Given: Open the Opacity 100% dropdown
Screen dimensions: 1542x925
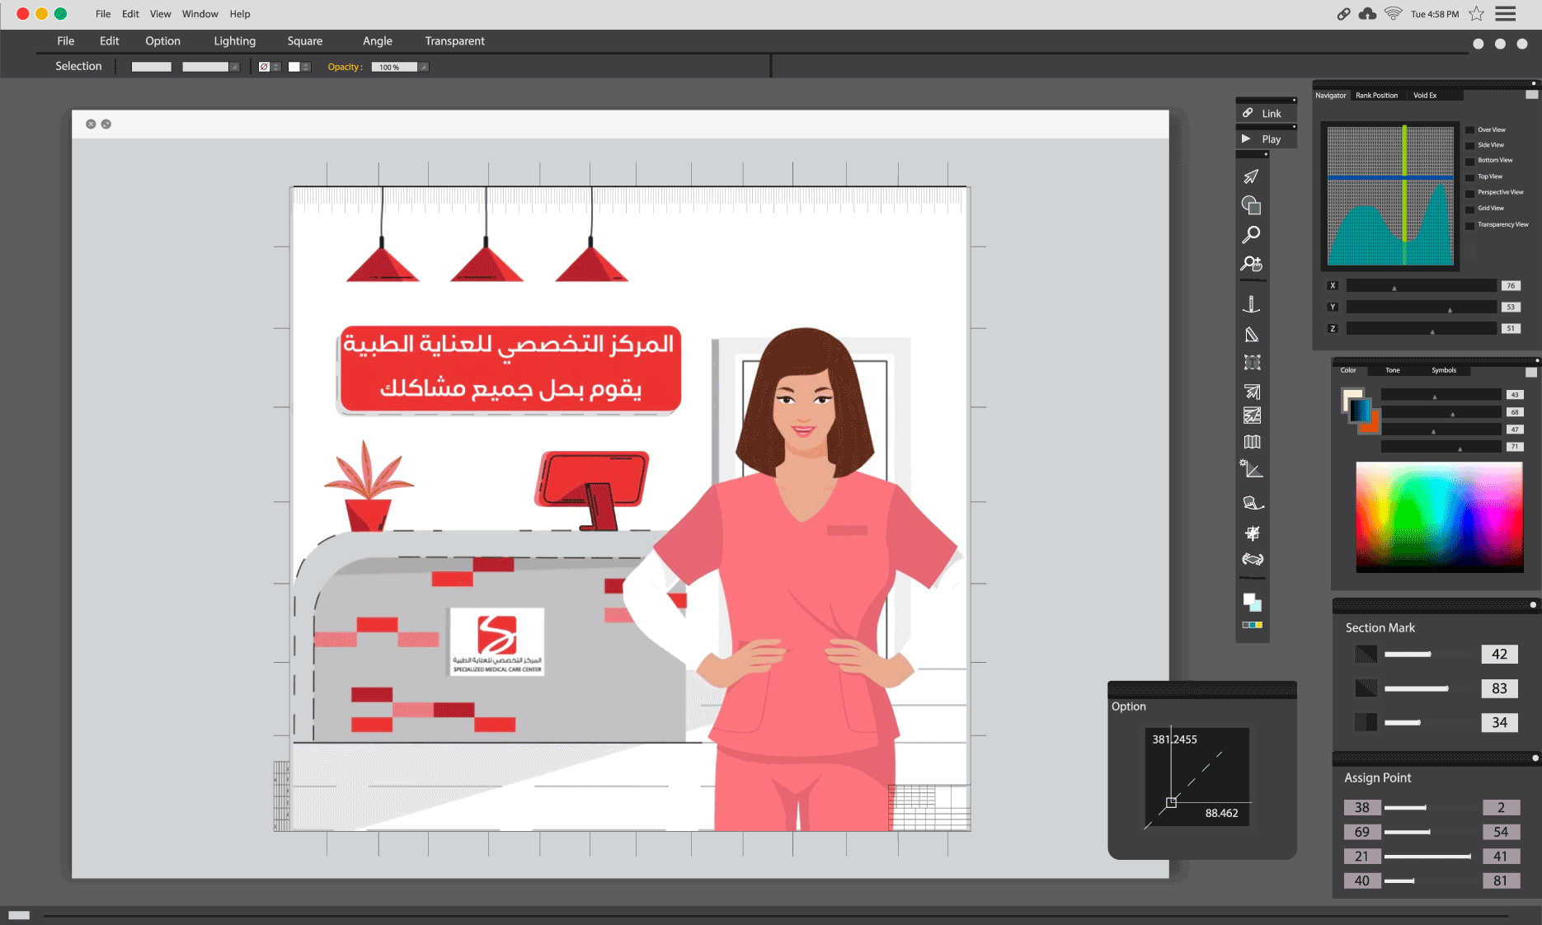Looking at the screenshot, I should click(x=423, y=68).
